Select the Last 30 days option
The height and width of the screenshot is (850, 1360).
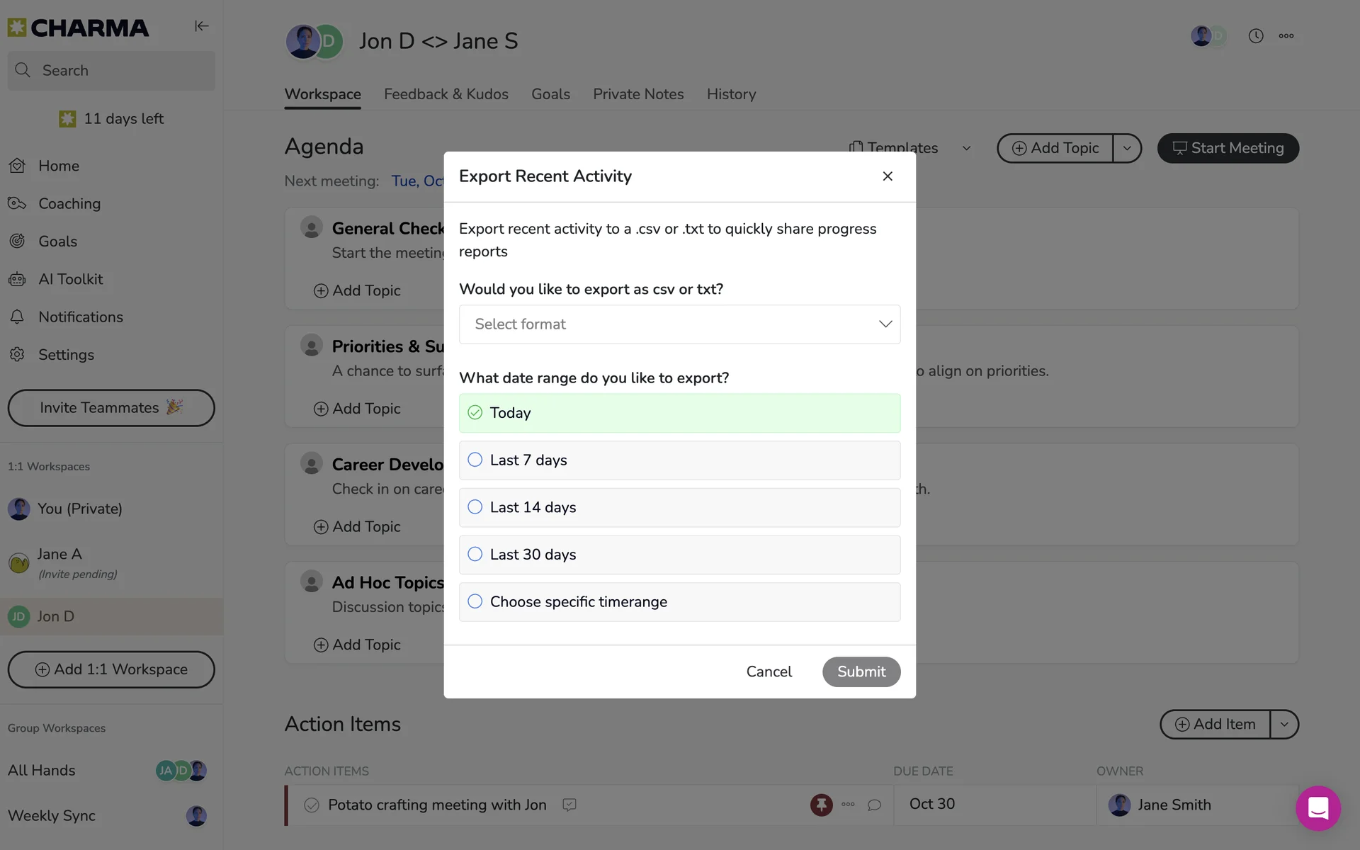[475, 554]
